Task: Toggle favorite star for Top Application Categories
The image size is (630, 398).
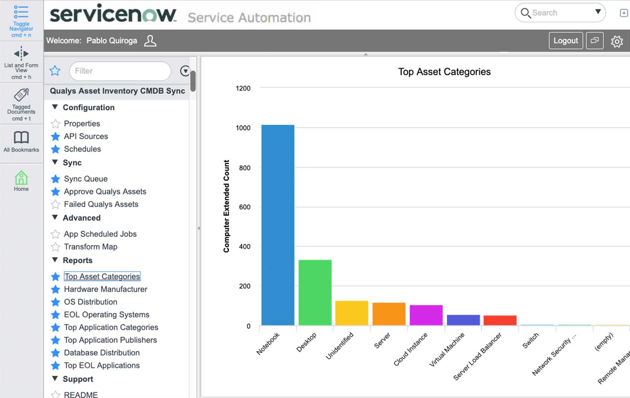Action: pos(55,328)
